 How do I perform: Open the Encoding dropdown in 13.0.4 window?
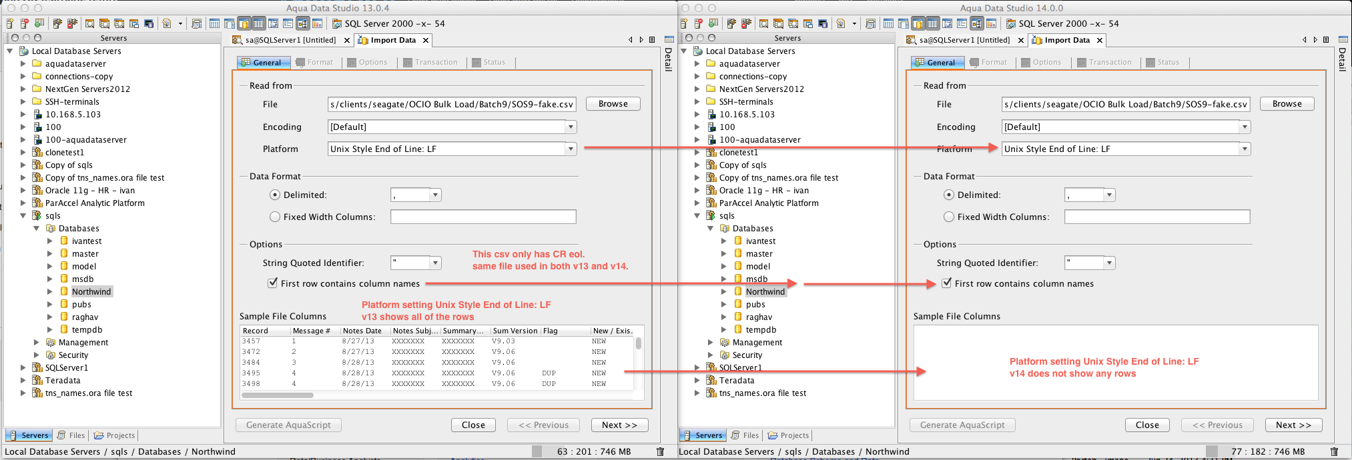click(571, 127)
